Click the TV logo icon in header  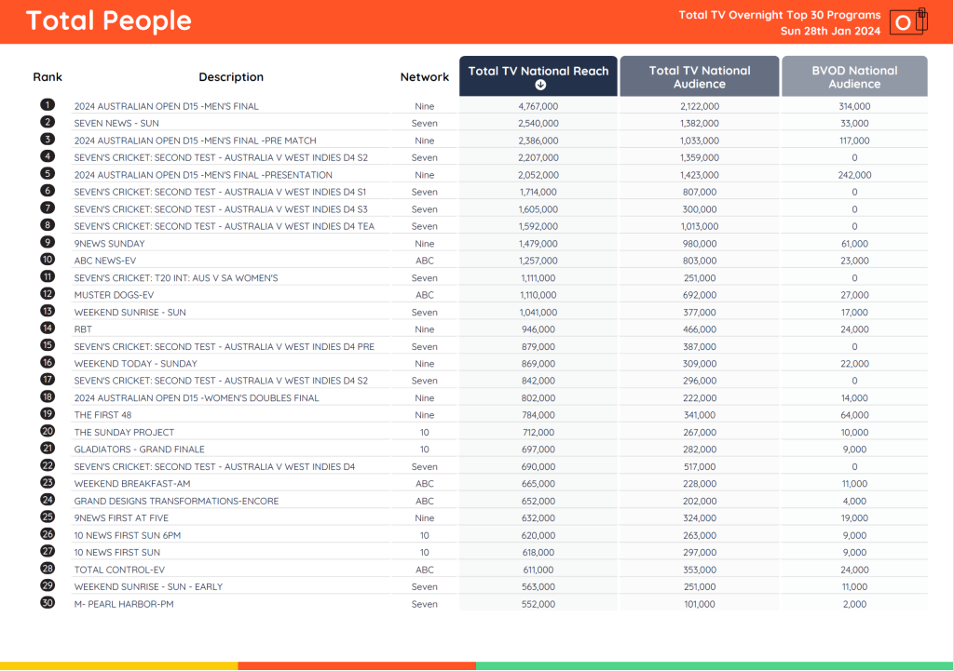(907, 21)
